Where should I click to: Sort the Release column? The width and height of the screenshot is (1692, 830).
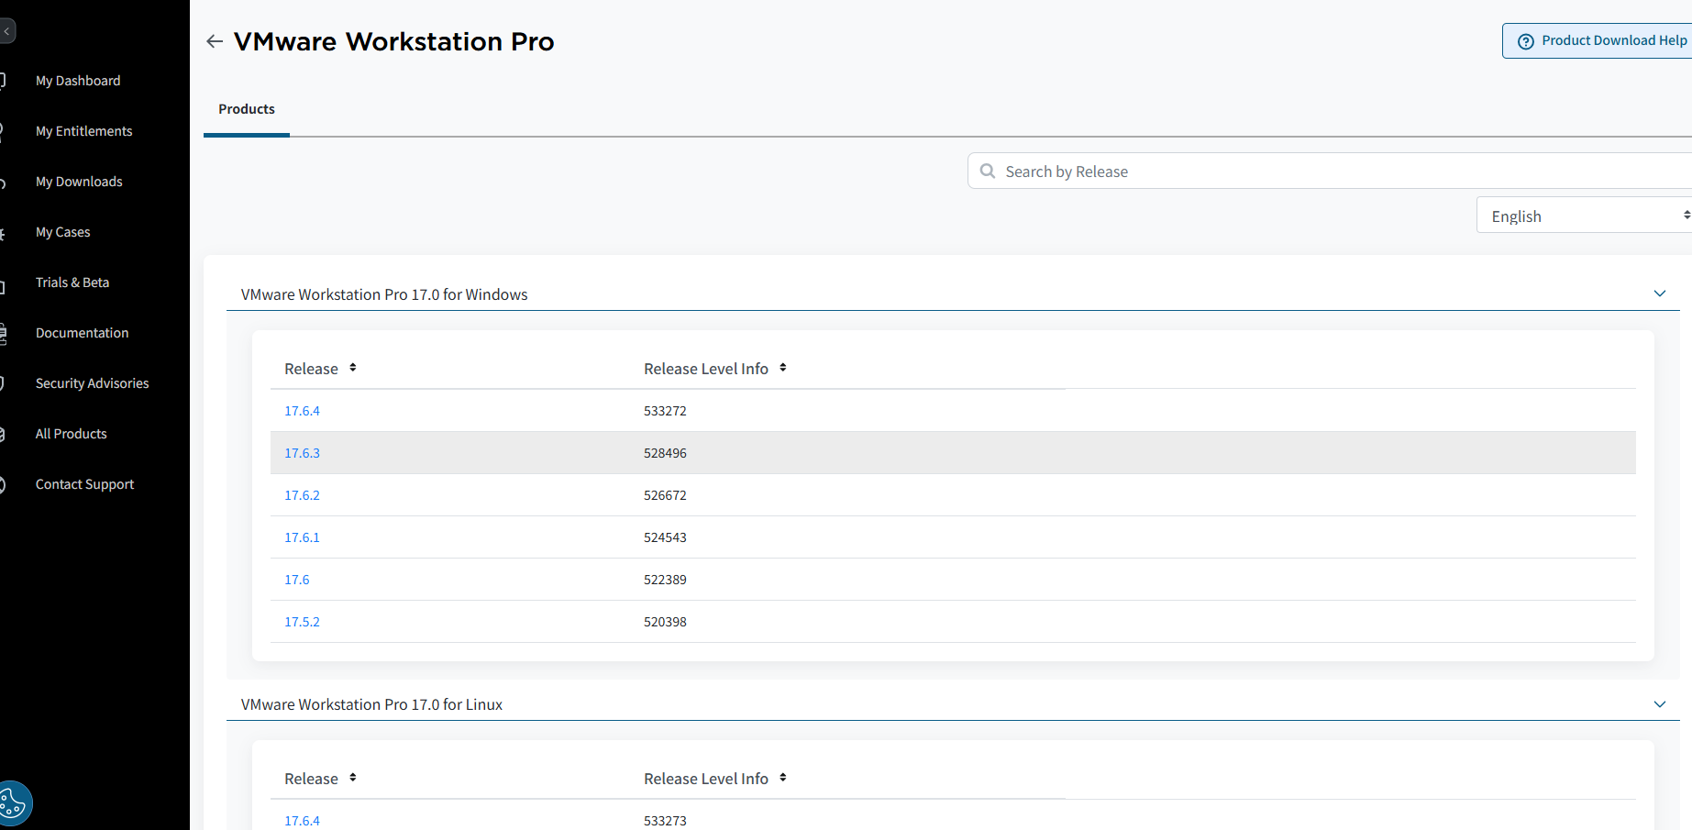[x=353, y=368]
